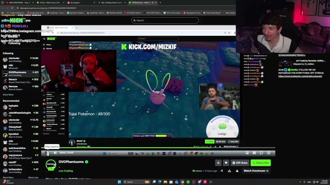
Task: Download the clip using download icon
Action: [x=229, y=171]
